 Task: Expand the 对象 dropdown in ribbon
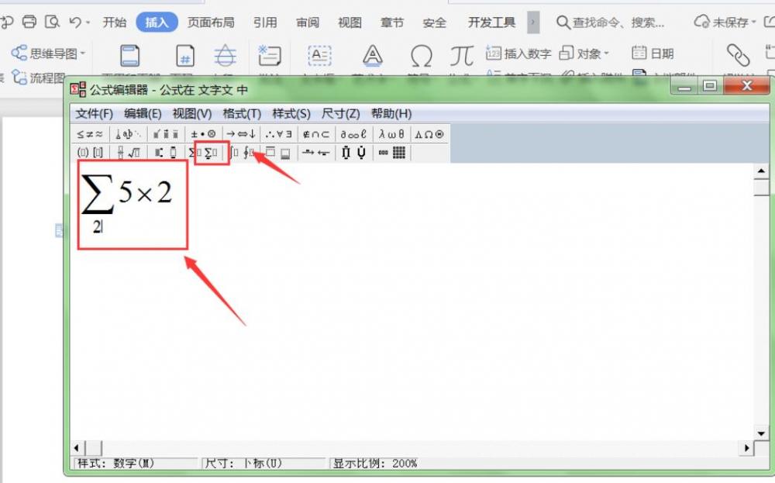coord(606,53)
